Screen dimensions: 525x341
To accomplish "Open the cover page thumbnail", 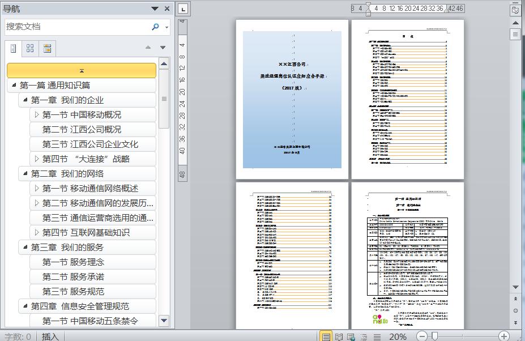I will [x=292, y=100].
